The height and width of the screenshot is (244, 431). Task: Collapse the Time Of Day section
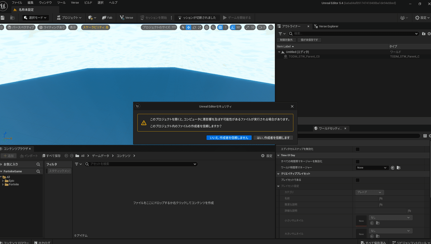[278, 155]
